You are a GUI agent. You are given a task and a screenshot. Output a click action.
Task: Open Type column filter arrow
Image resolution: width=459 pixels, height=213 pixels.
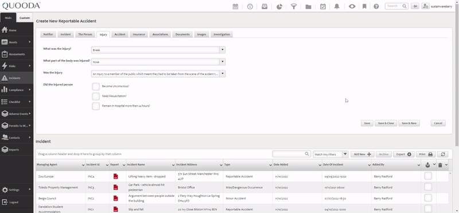click(x=270, y=165)
